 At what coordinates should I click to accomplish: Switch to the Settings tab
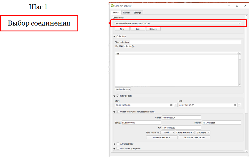pyautogui.click(x=137, y=13)
